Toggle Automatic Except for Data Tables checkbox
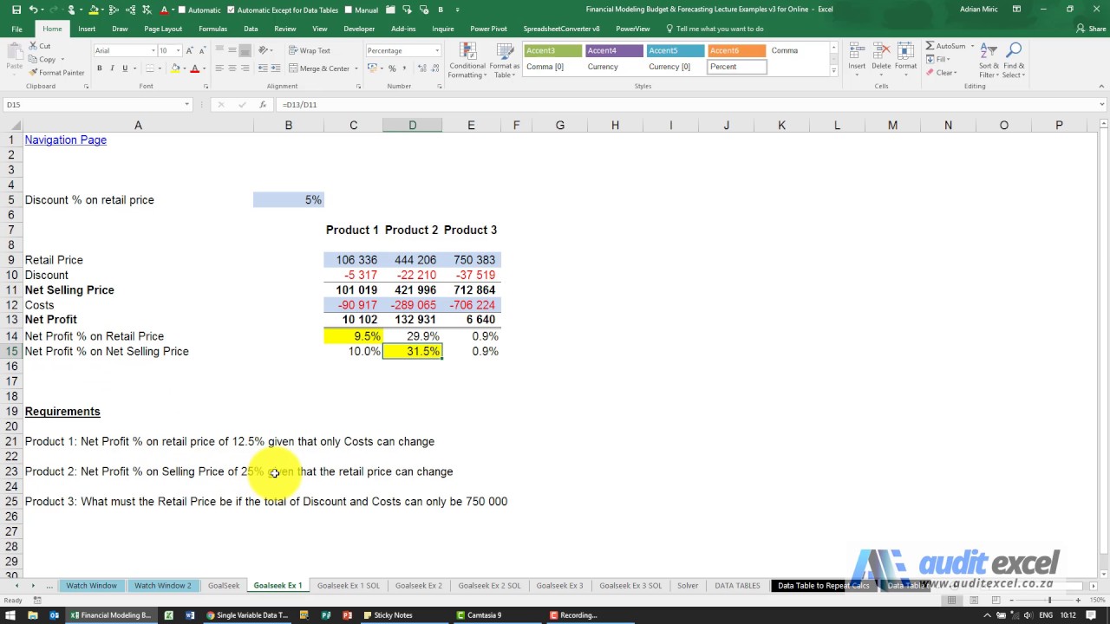This screenshot has width=1110, height=624. pyautogui.click(x=231, y=10)
